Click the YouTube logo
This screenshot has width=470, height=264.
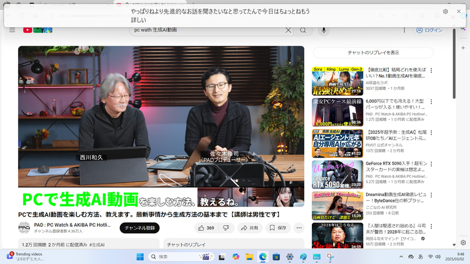pyautogui.click(x=38, y=30)
